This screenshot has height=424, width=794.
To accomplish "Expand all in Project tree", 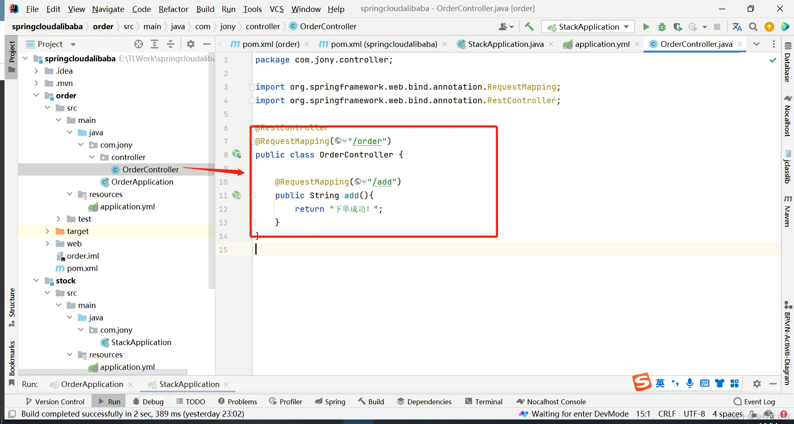I will coord(155,44).
